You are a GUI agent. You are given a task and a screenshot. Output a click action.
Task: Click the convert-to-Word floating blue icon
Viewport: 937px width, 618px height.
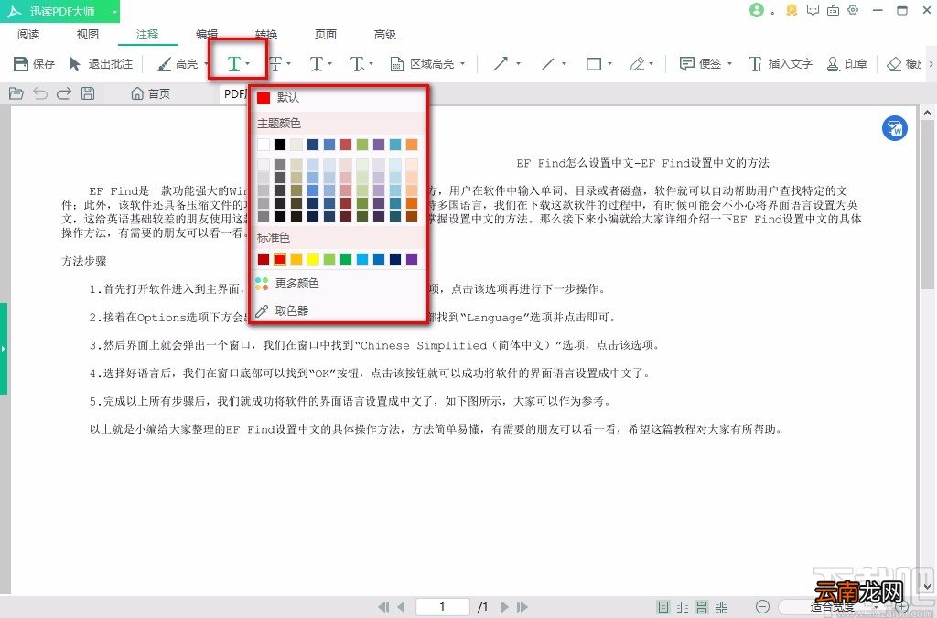click(x=895, y=128)
